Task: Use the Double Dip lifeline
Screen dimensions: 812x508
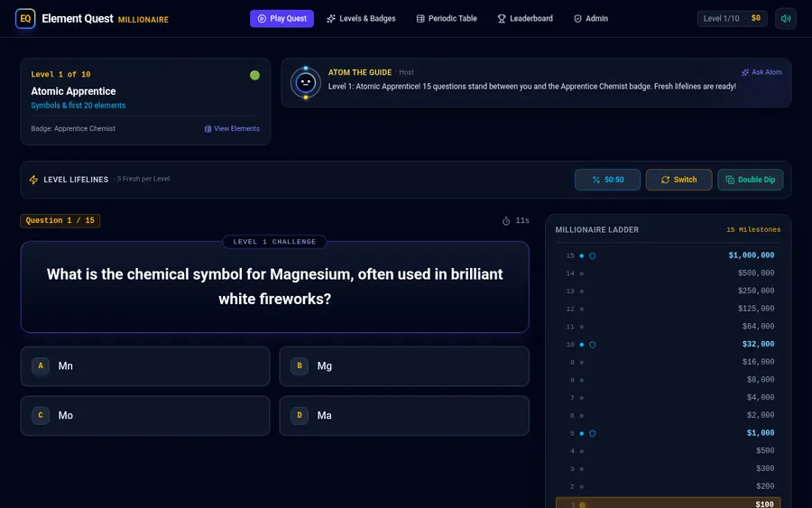Action: 750,180
